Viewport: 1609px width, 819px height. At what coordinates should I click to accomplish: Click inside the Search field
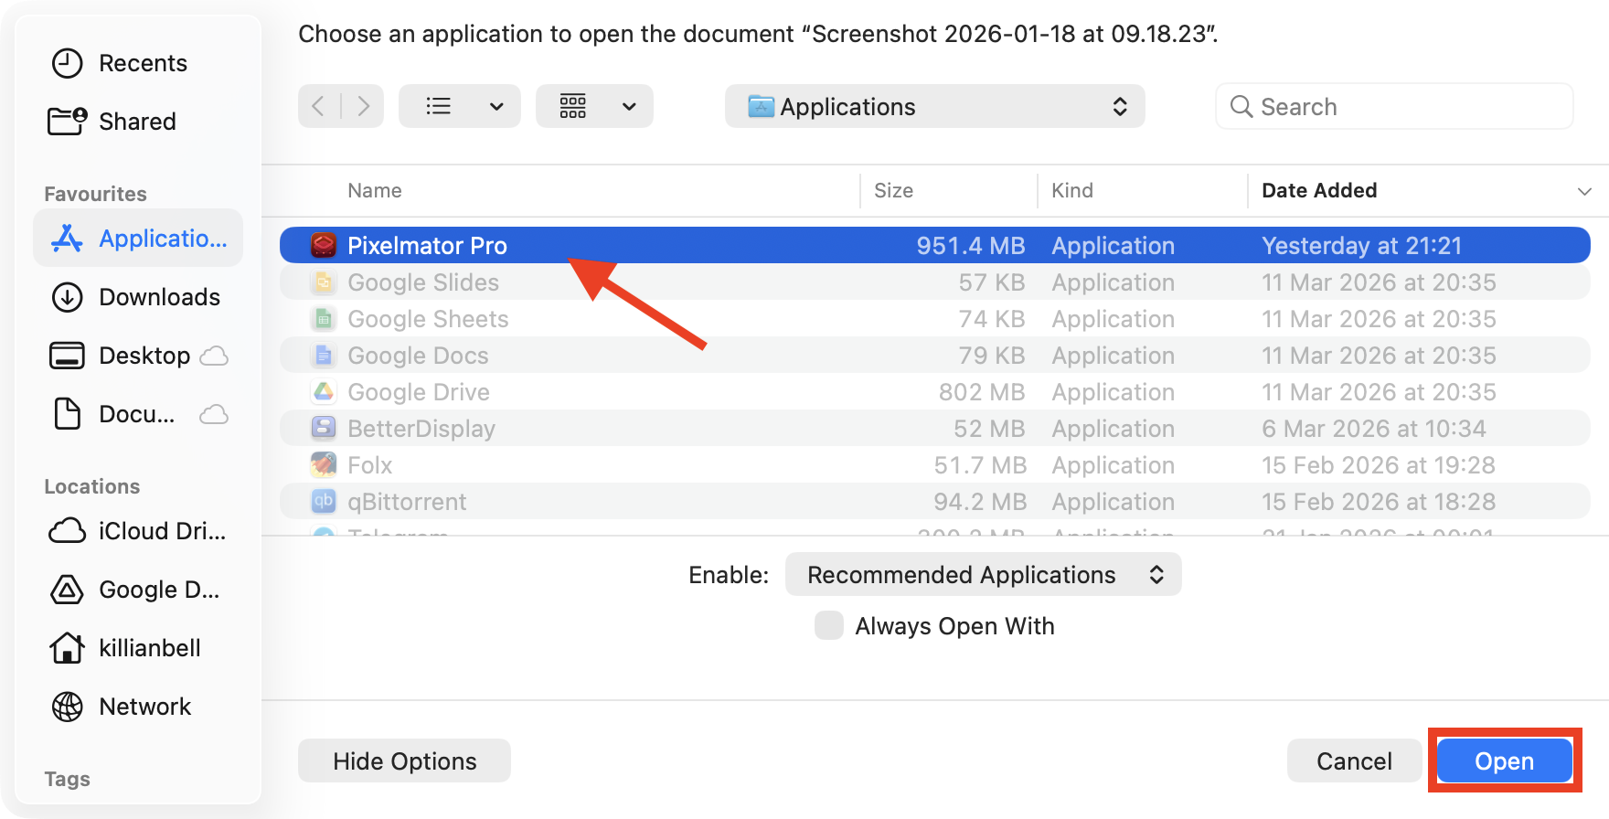coord(1394,107)
